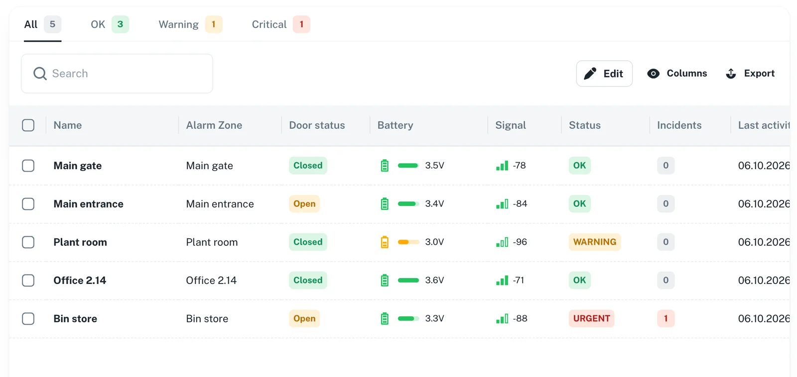Open the Columns visibility options
This screenshot has width=797, height=377.
click(677, 74)
